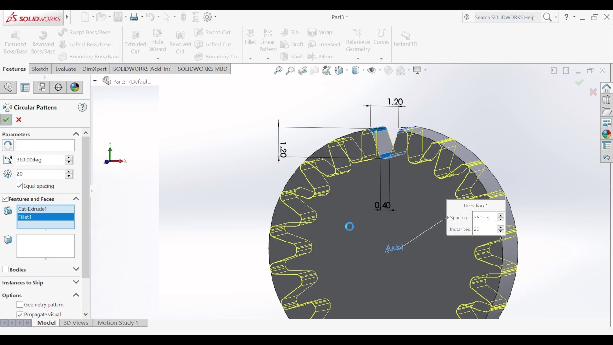Click the Reverse Direction icon in Parameters

coord(8,145)
